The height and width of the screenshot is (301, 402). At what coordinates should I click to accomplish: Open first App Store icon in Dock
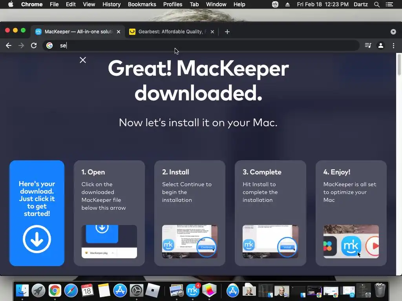point(120,290)
